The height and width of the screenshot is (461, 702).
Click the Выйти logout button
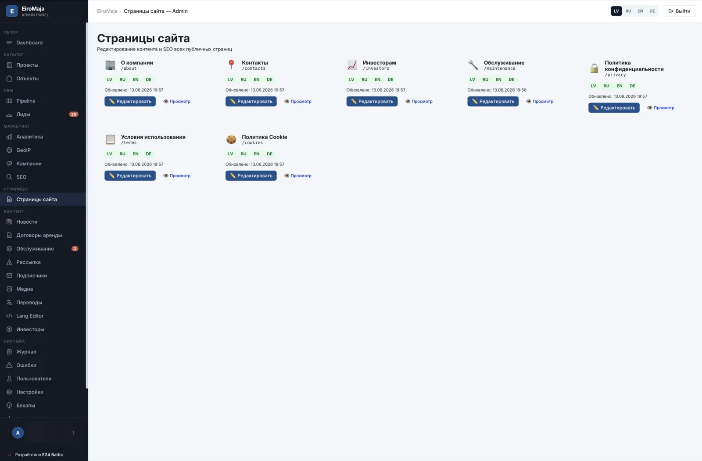pos(679,11)
